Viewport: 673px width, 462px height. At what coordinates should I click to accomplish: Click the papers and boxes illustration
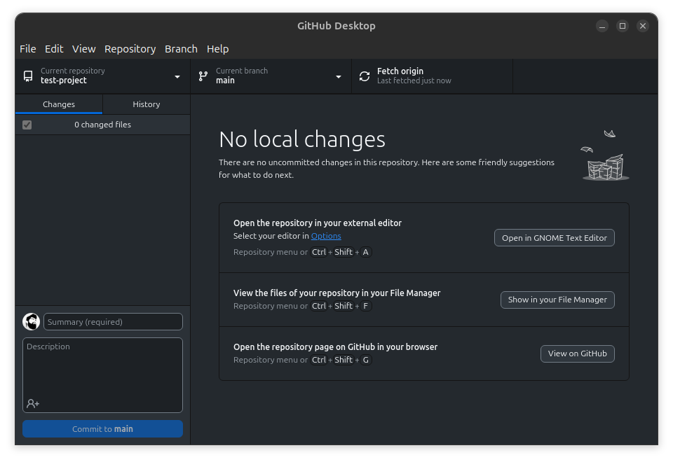[605, 155]
